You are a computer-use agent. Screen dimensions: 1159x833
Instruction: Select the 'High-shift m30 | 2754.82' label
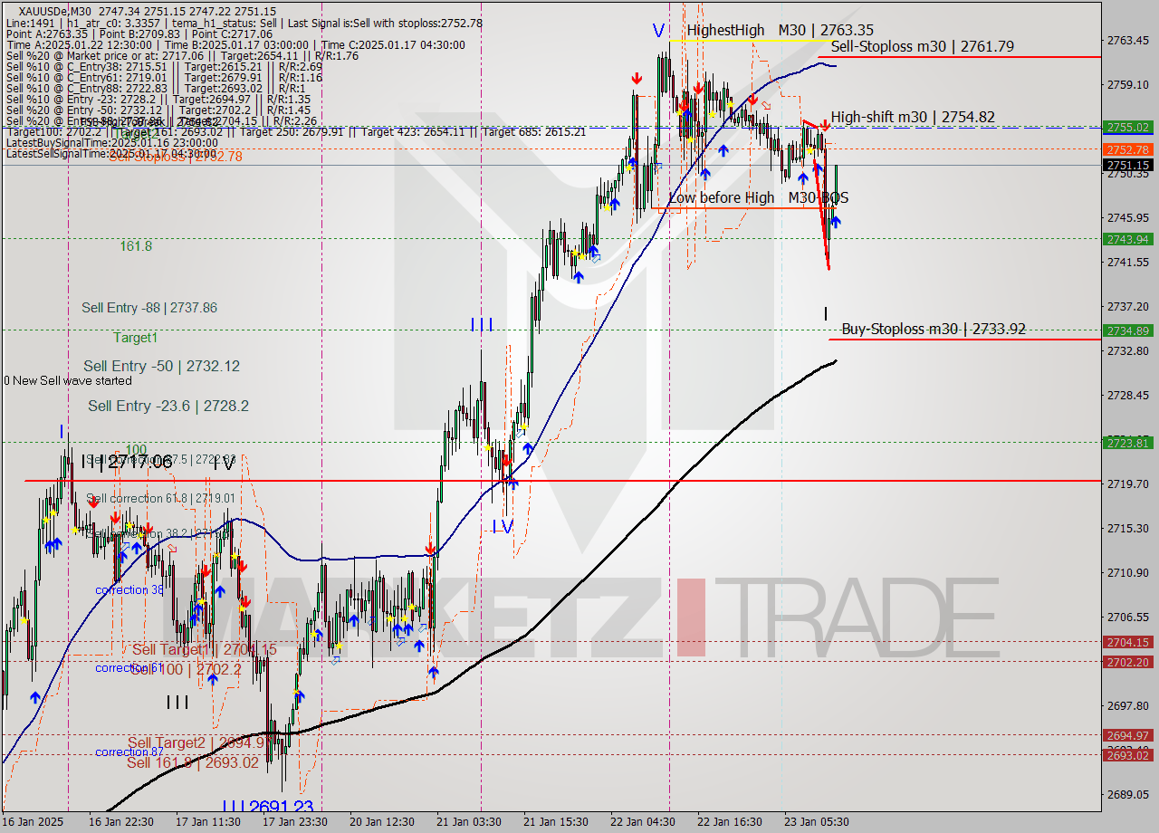[x=913, y=117]
